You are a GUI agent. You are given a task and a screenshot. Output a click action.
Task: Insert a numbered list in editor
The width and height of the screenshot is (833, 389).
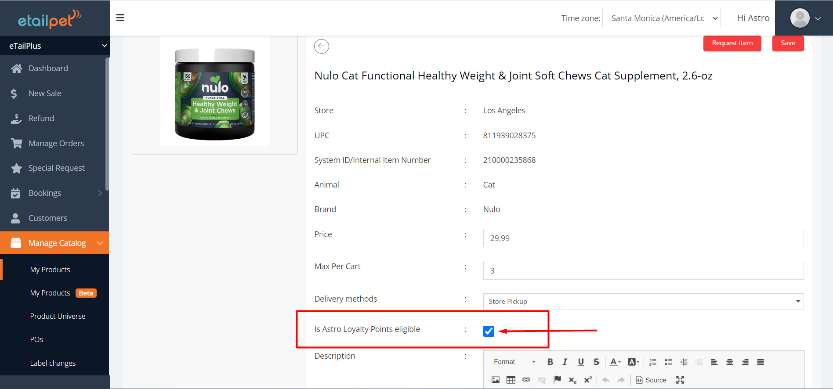click(653, 362)
